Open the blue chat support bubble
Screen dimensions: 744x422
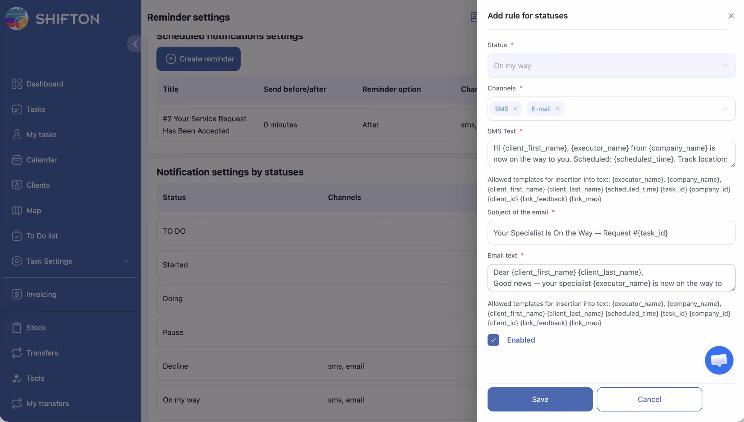coord(719,360)
